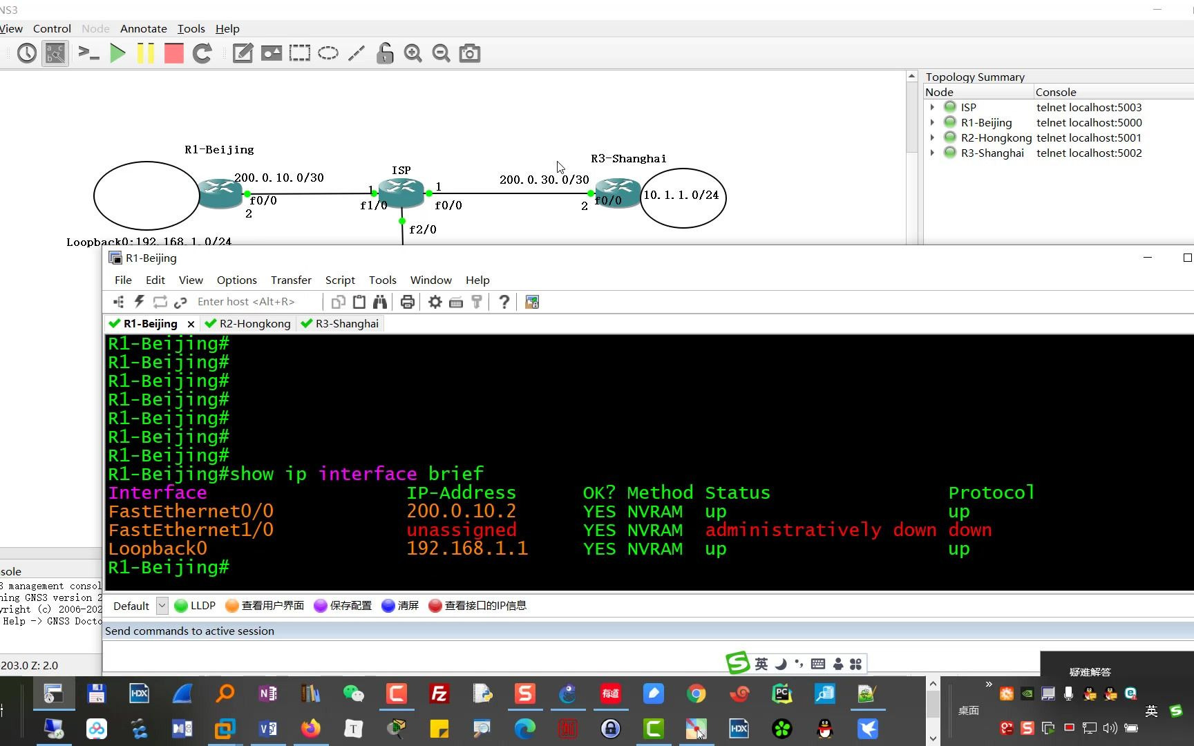Viewport: 1194px width, 746px height.
Task: Click the Quick Connect lightning icon
Action: coord(139,302)
